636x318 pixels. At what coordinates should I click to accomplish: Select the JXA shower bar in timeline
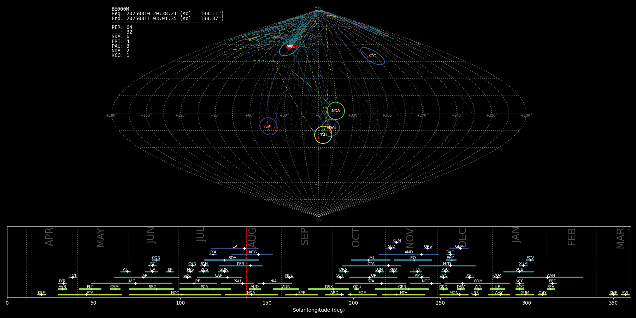coord(213,254)
